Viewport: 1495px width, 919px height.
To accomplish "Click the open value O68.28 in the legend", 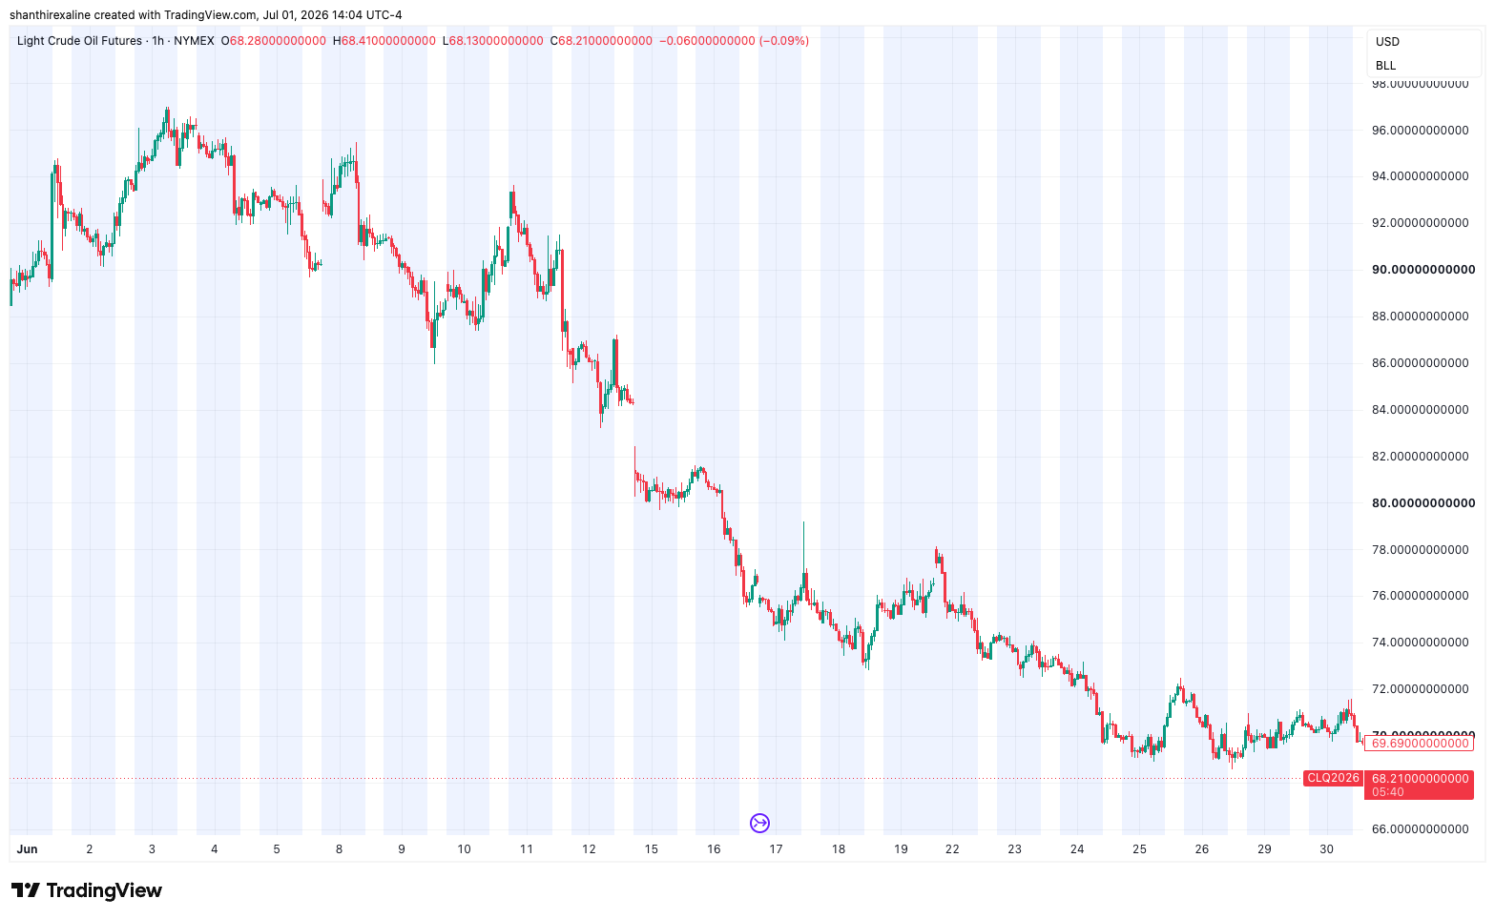I will 274,41.
